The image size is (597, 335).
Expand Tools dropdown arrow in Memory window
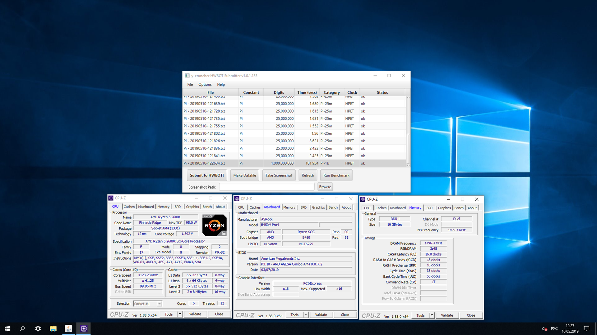pos(432,315)
